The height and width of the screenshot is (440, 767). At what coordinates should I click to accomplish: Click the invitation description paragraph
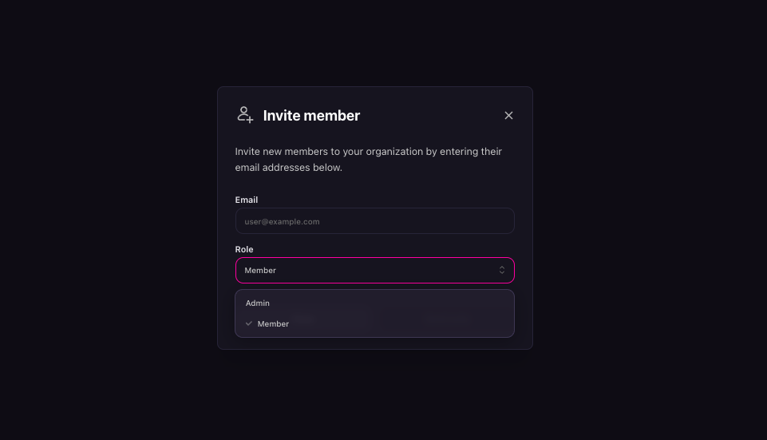click(369, 159)
